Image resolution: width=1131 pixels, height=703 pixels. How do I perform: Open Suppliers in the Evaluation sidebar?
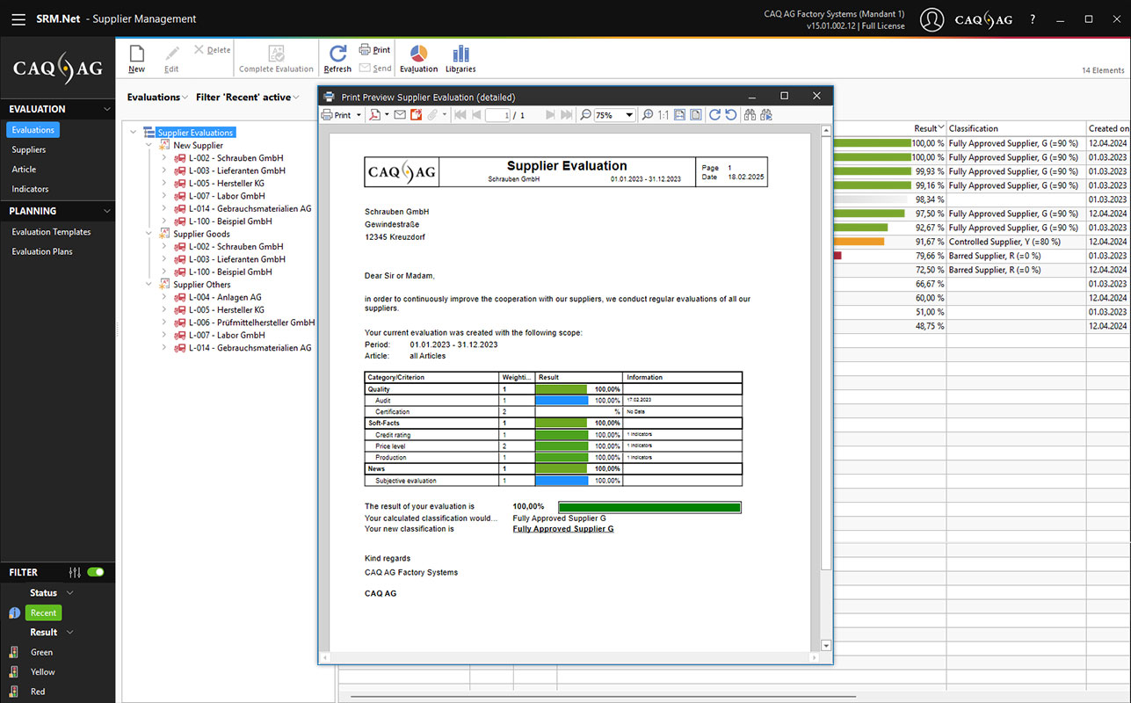(x=29, y=149)
